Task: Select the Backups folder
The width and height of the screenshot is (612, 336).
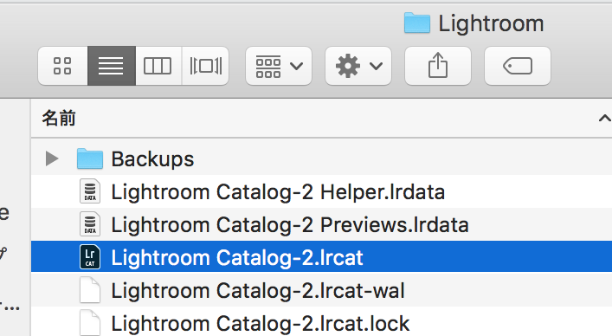Action: [322, 158]
